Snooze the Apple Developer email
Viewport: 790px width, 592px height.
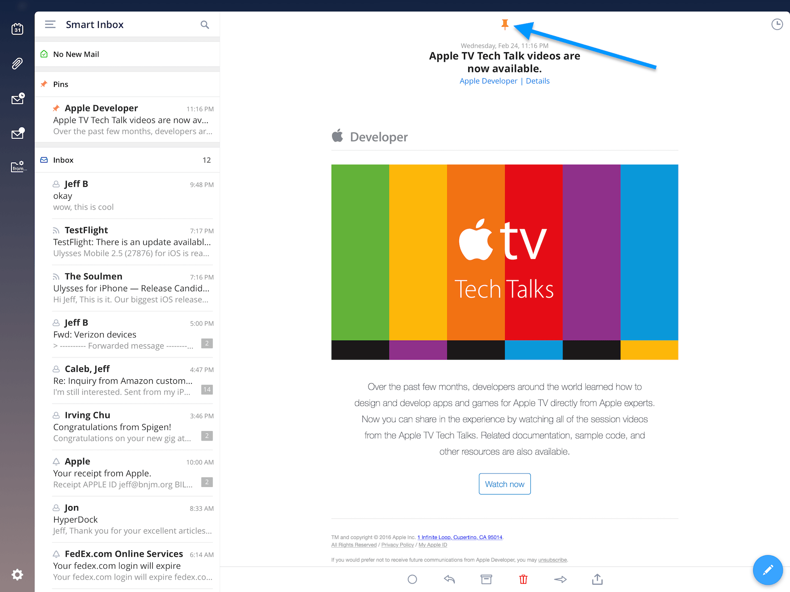point(777,25)
